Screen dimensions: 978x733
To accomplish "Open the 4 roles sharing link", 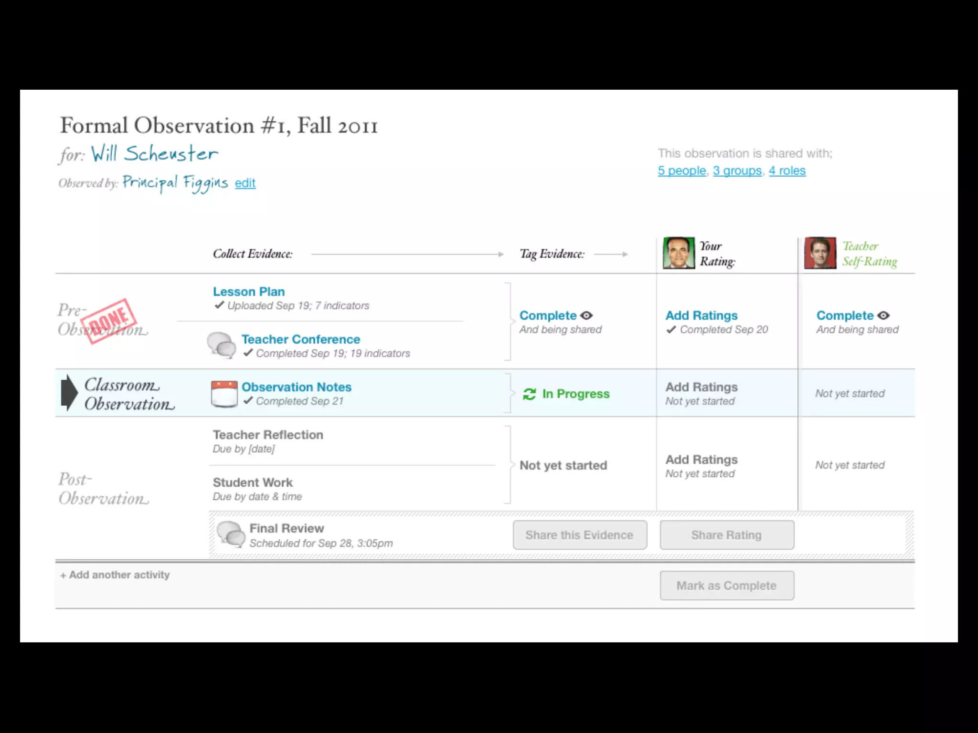I will 787,170.
